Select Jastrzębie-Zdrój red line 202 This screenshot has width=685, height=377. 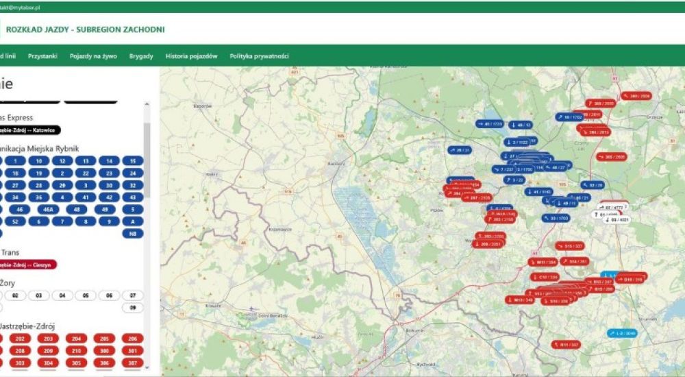click(x=20, y=339)
